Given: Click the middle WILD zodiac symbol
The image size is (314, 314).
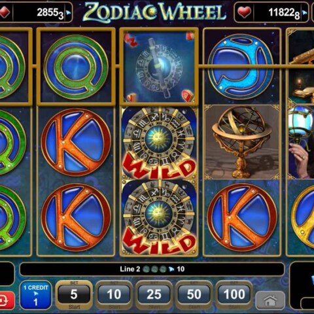Looking at the screenshot, I should pyautogui.click(x=159, y=143).
